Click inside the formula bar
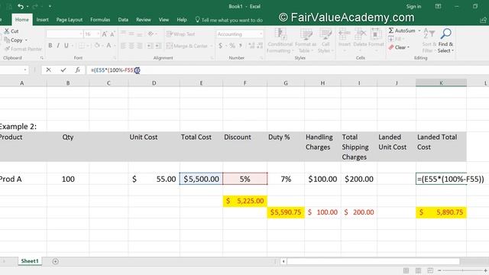Viewport: 489px width, 275px height. click(287, 70)
